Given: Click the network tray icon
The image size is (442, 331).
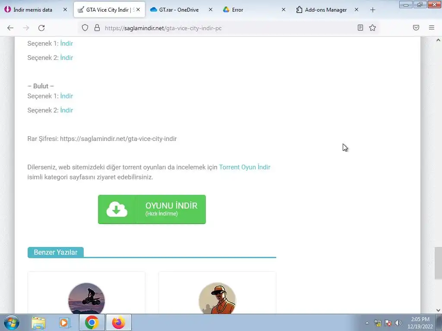Looking at the screenshot, I should (377, 323).
